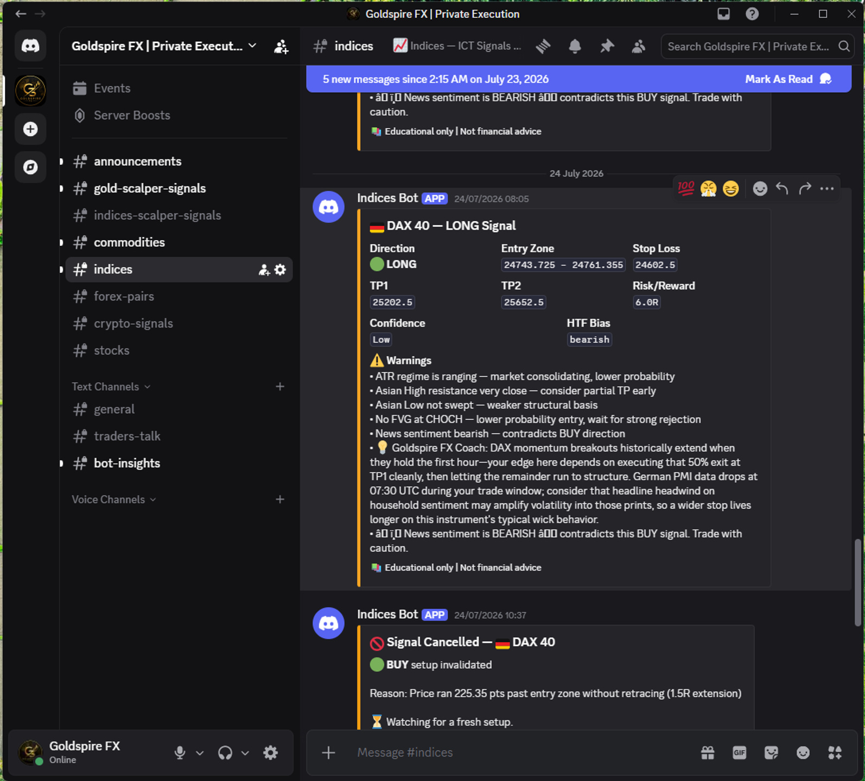Image resolution: width=865 pixels, height=781 pixels.
Task: Open the sticker picker
Action: (771, 753)
